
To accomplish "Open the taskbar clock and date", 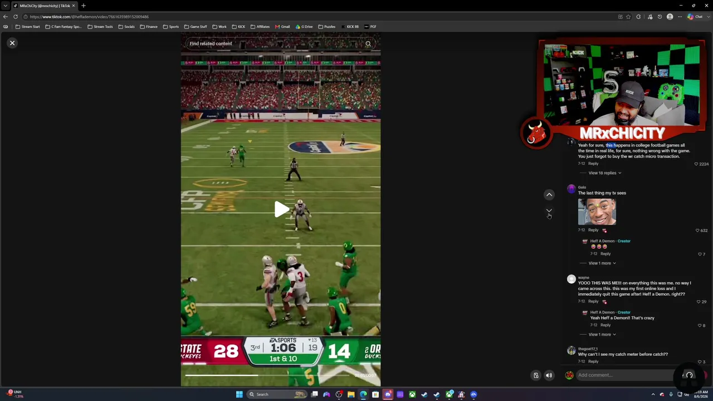I will tap(700, 394).
